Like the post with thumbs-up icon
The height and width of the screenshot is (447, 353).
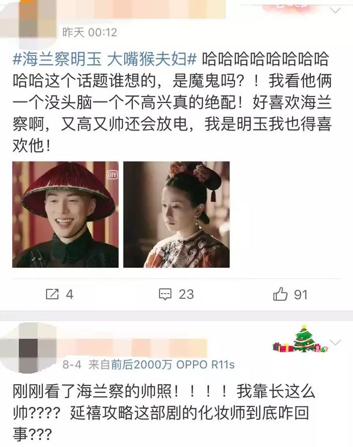(280, 294)
